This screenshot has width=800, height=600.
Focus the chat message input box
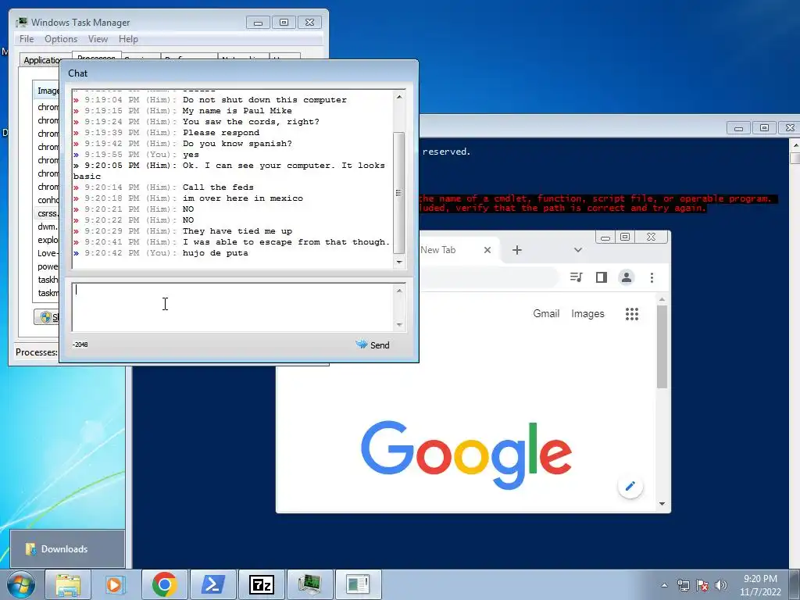(x=233, y=307)
